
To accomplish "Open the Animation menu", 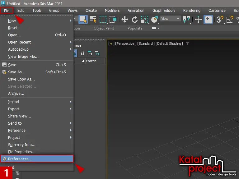I will point(136,10).
